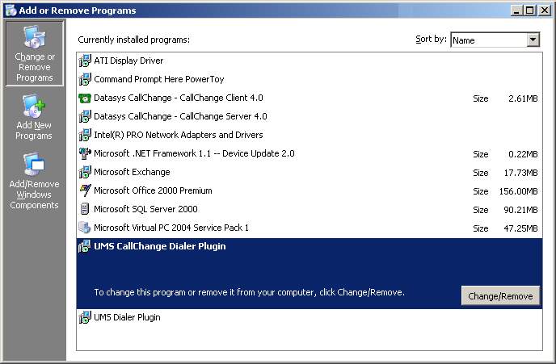Click the Change/Remove button
556x364 pixels.
point(500,295)
